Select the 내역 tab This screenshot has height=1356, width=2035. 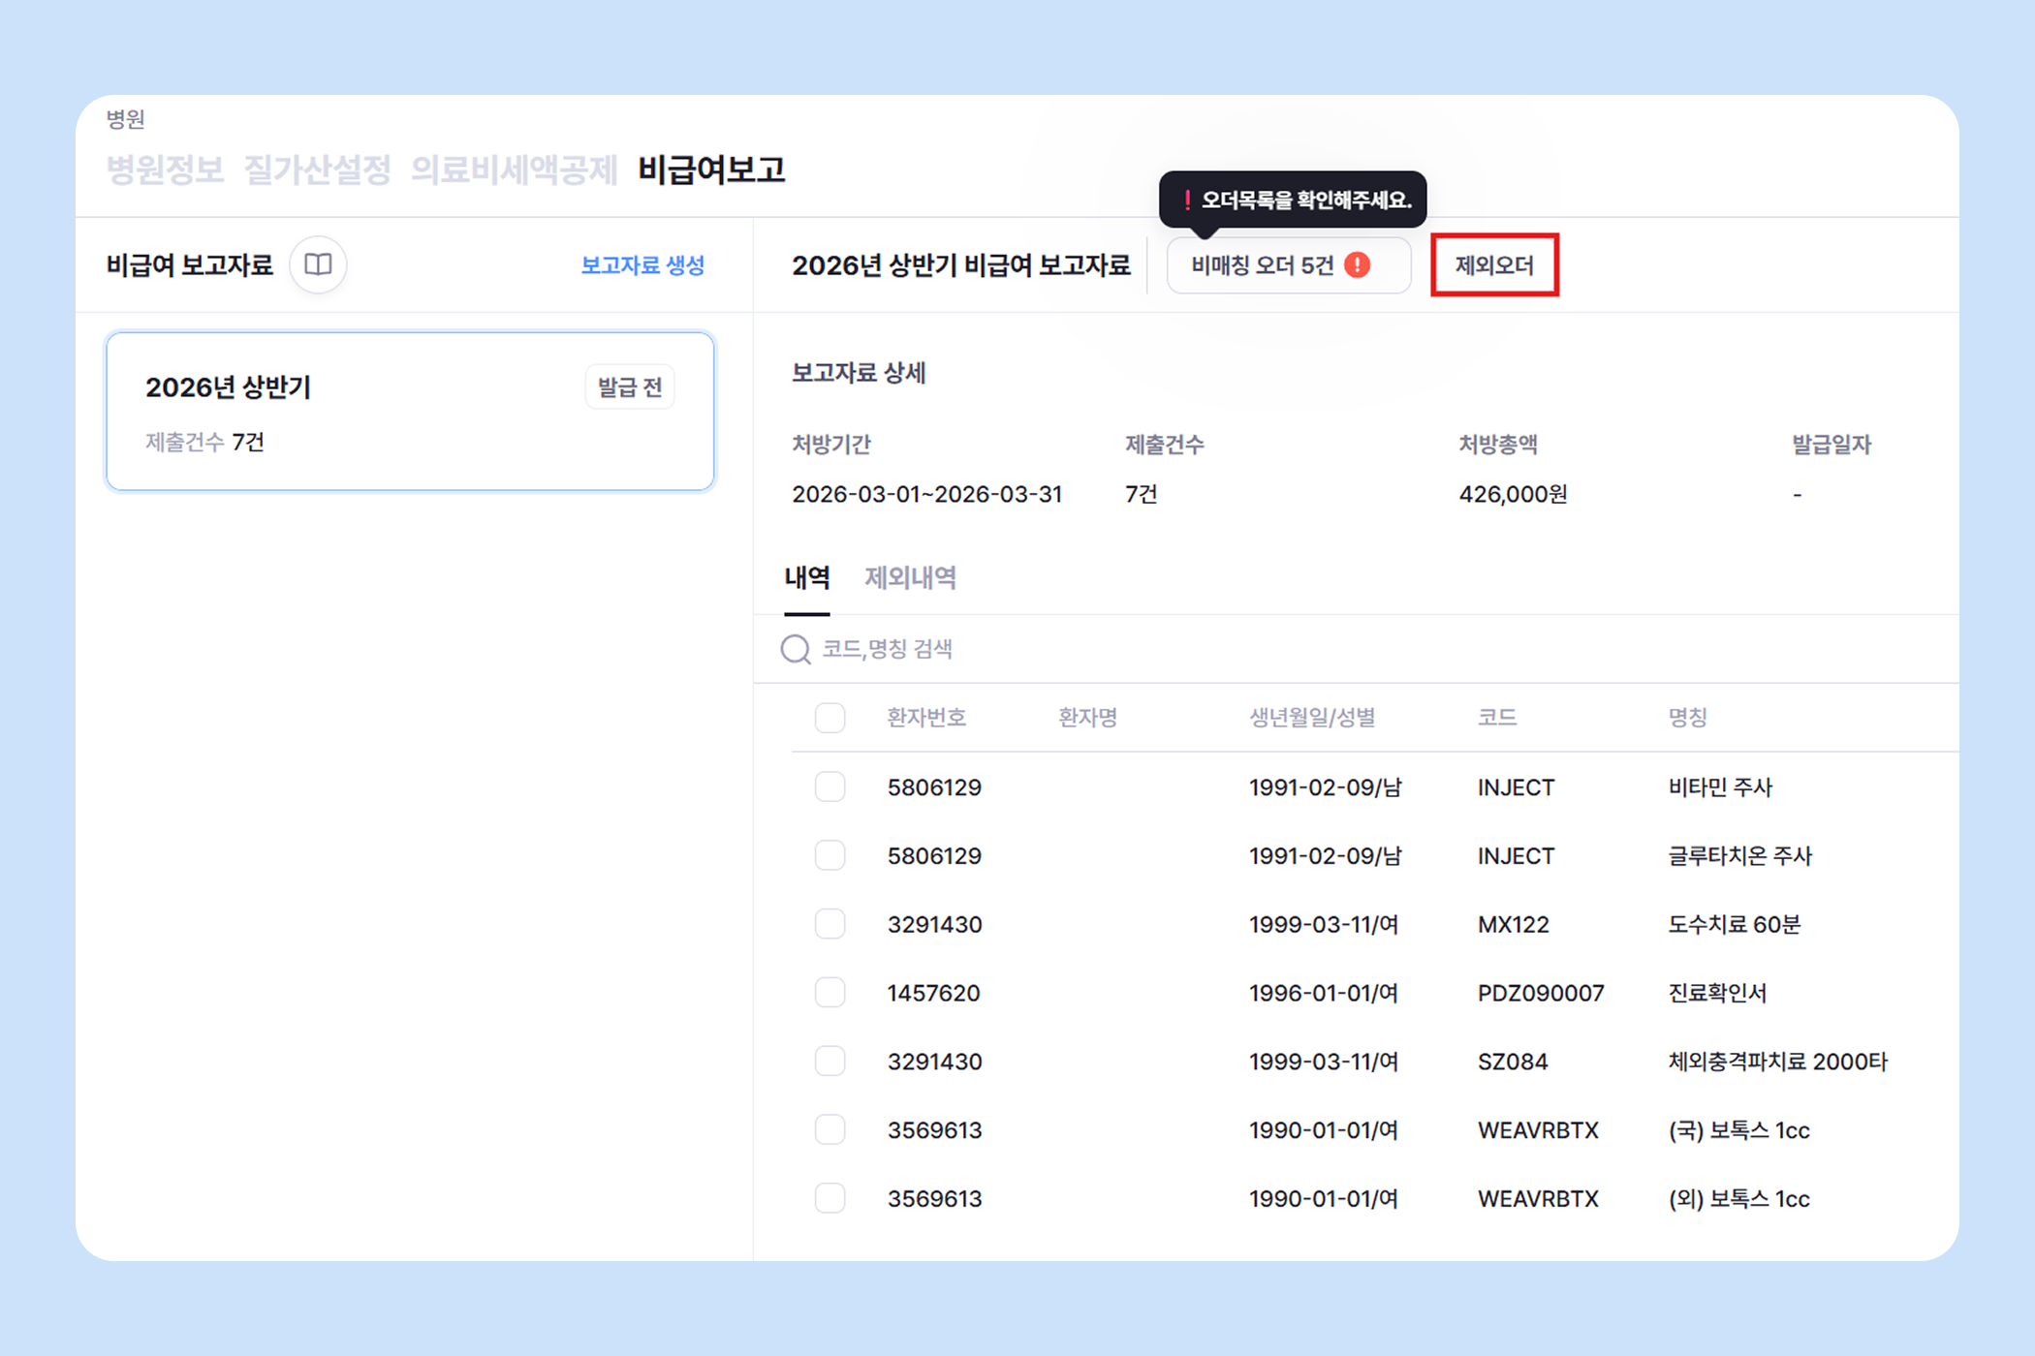(806, 578)
